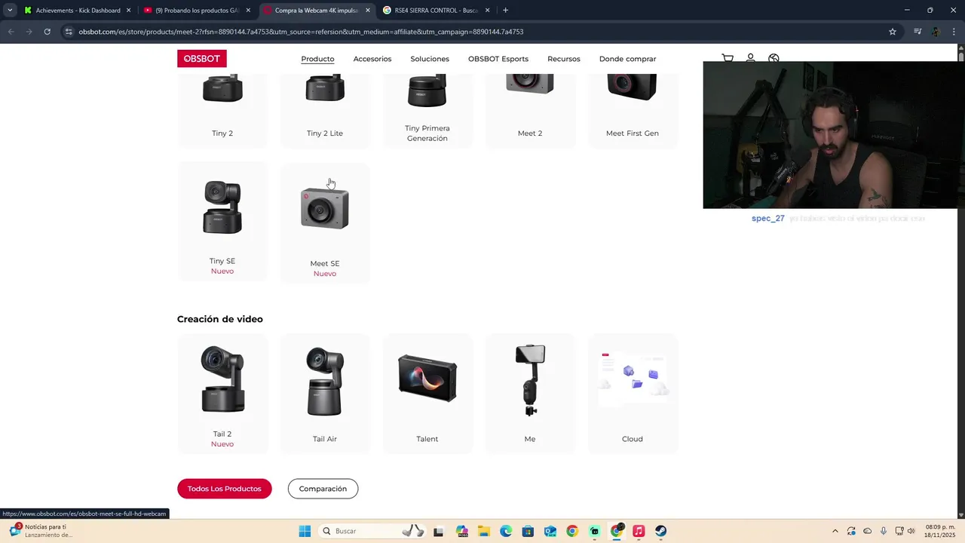Click the microphone tray icon
The width and height of the screenshot is (965, 543).
point(884,531)
